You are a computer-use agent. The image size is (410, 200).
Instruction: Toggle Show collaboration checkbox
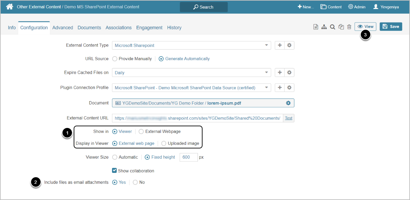coord(114,171)
